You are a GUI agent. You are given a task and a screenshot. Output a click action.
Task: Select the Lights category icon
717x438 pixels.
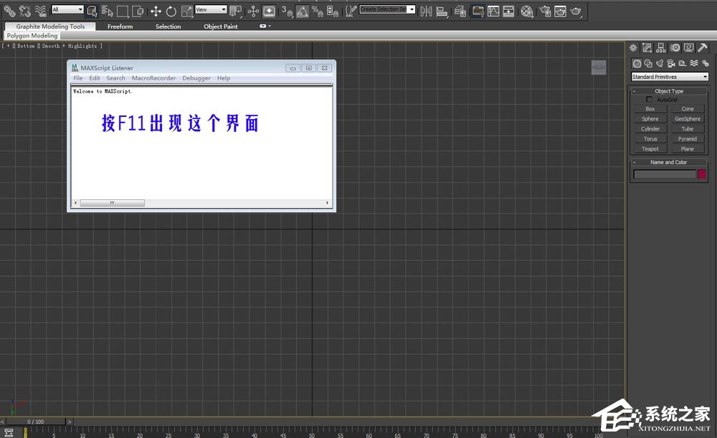pos(660,64)
